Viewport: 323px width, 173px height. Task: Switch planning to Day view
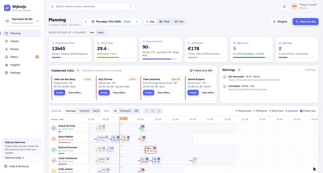[x=150, y=22]
